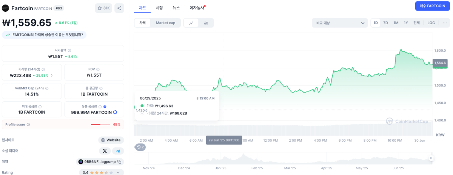
Task: Set chart range to 1M
Action: pyautogui.click(x=396, y=23)
